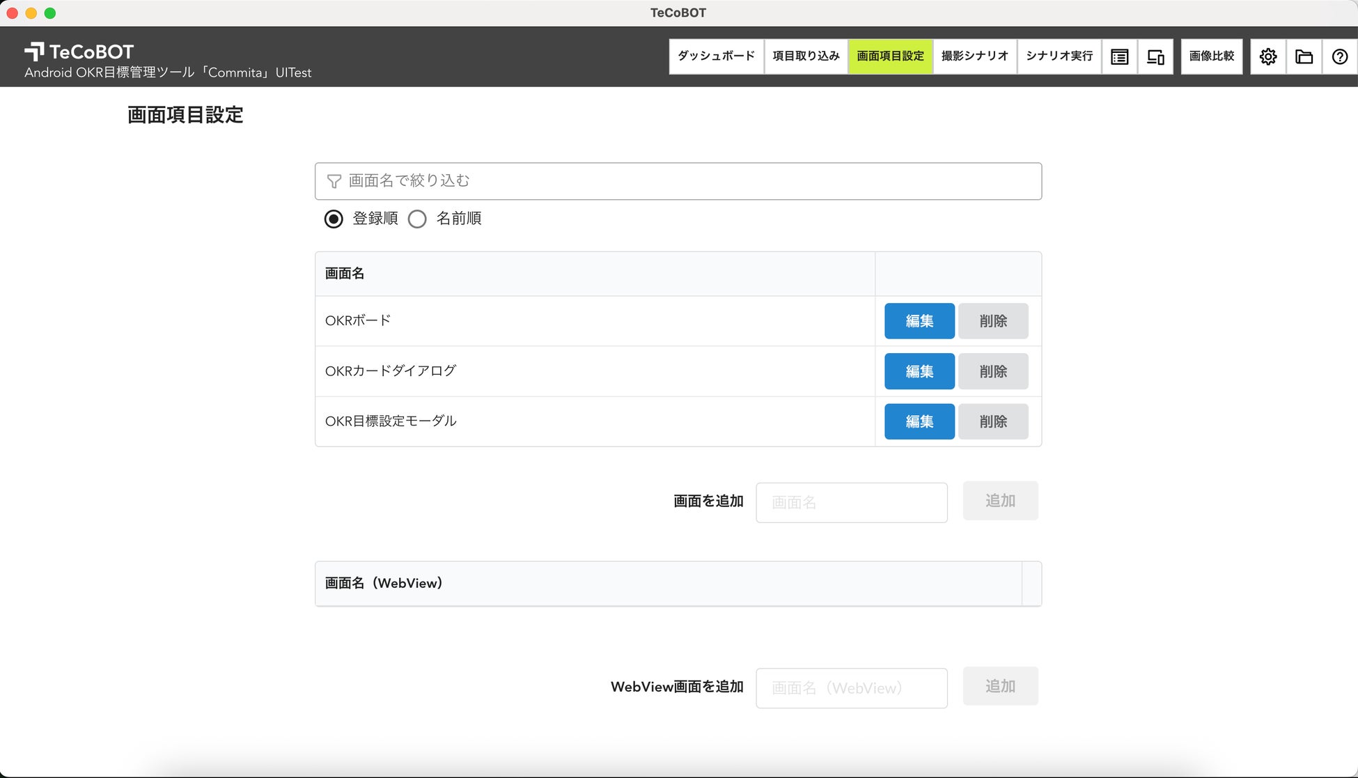Click the open folder icon
The image size is (1358, 778).
tap(1304, 56)
